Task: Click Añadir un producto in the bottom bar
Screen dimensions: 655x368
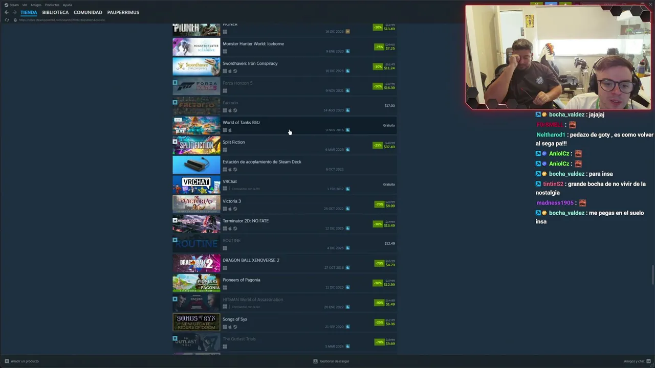Action: tap(25, 361)
